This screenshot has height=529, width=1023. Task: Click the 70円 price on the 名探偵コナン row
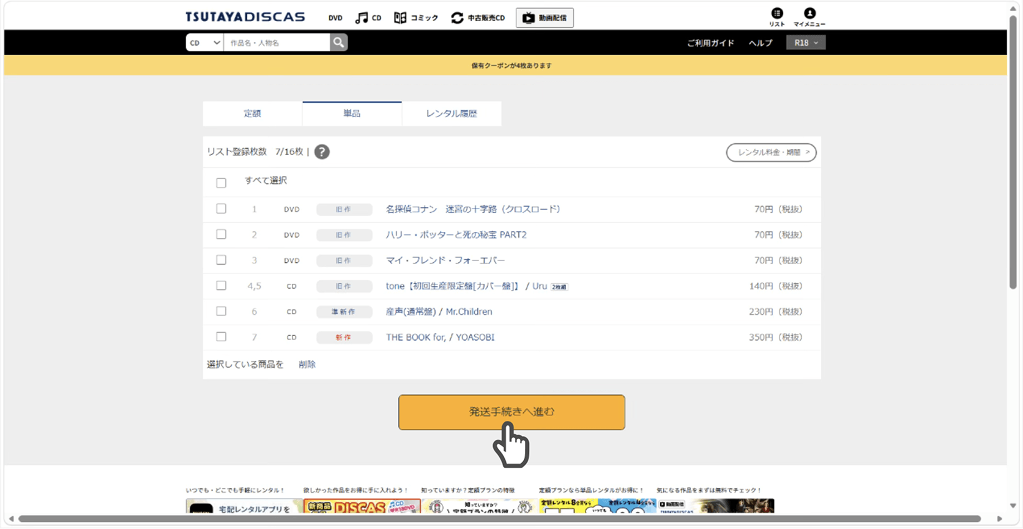click(778, 209)
